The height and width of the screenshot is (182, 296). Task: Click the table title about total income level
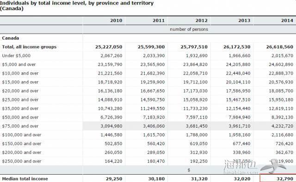coord(77,6)
